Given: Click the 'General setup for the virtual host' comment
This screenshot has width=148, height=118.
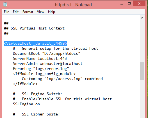Looking at the screenshot, I should click(x=56, y=48).
